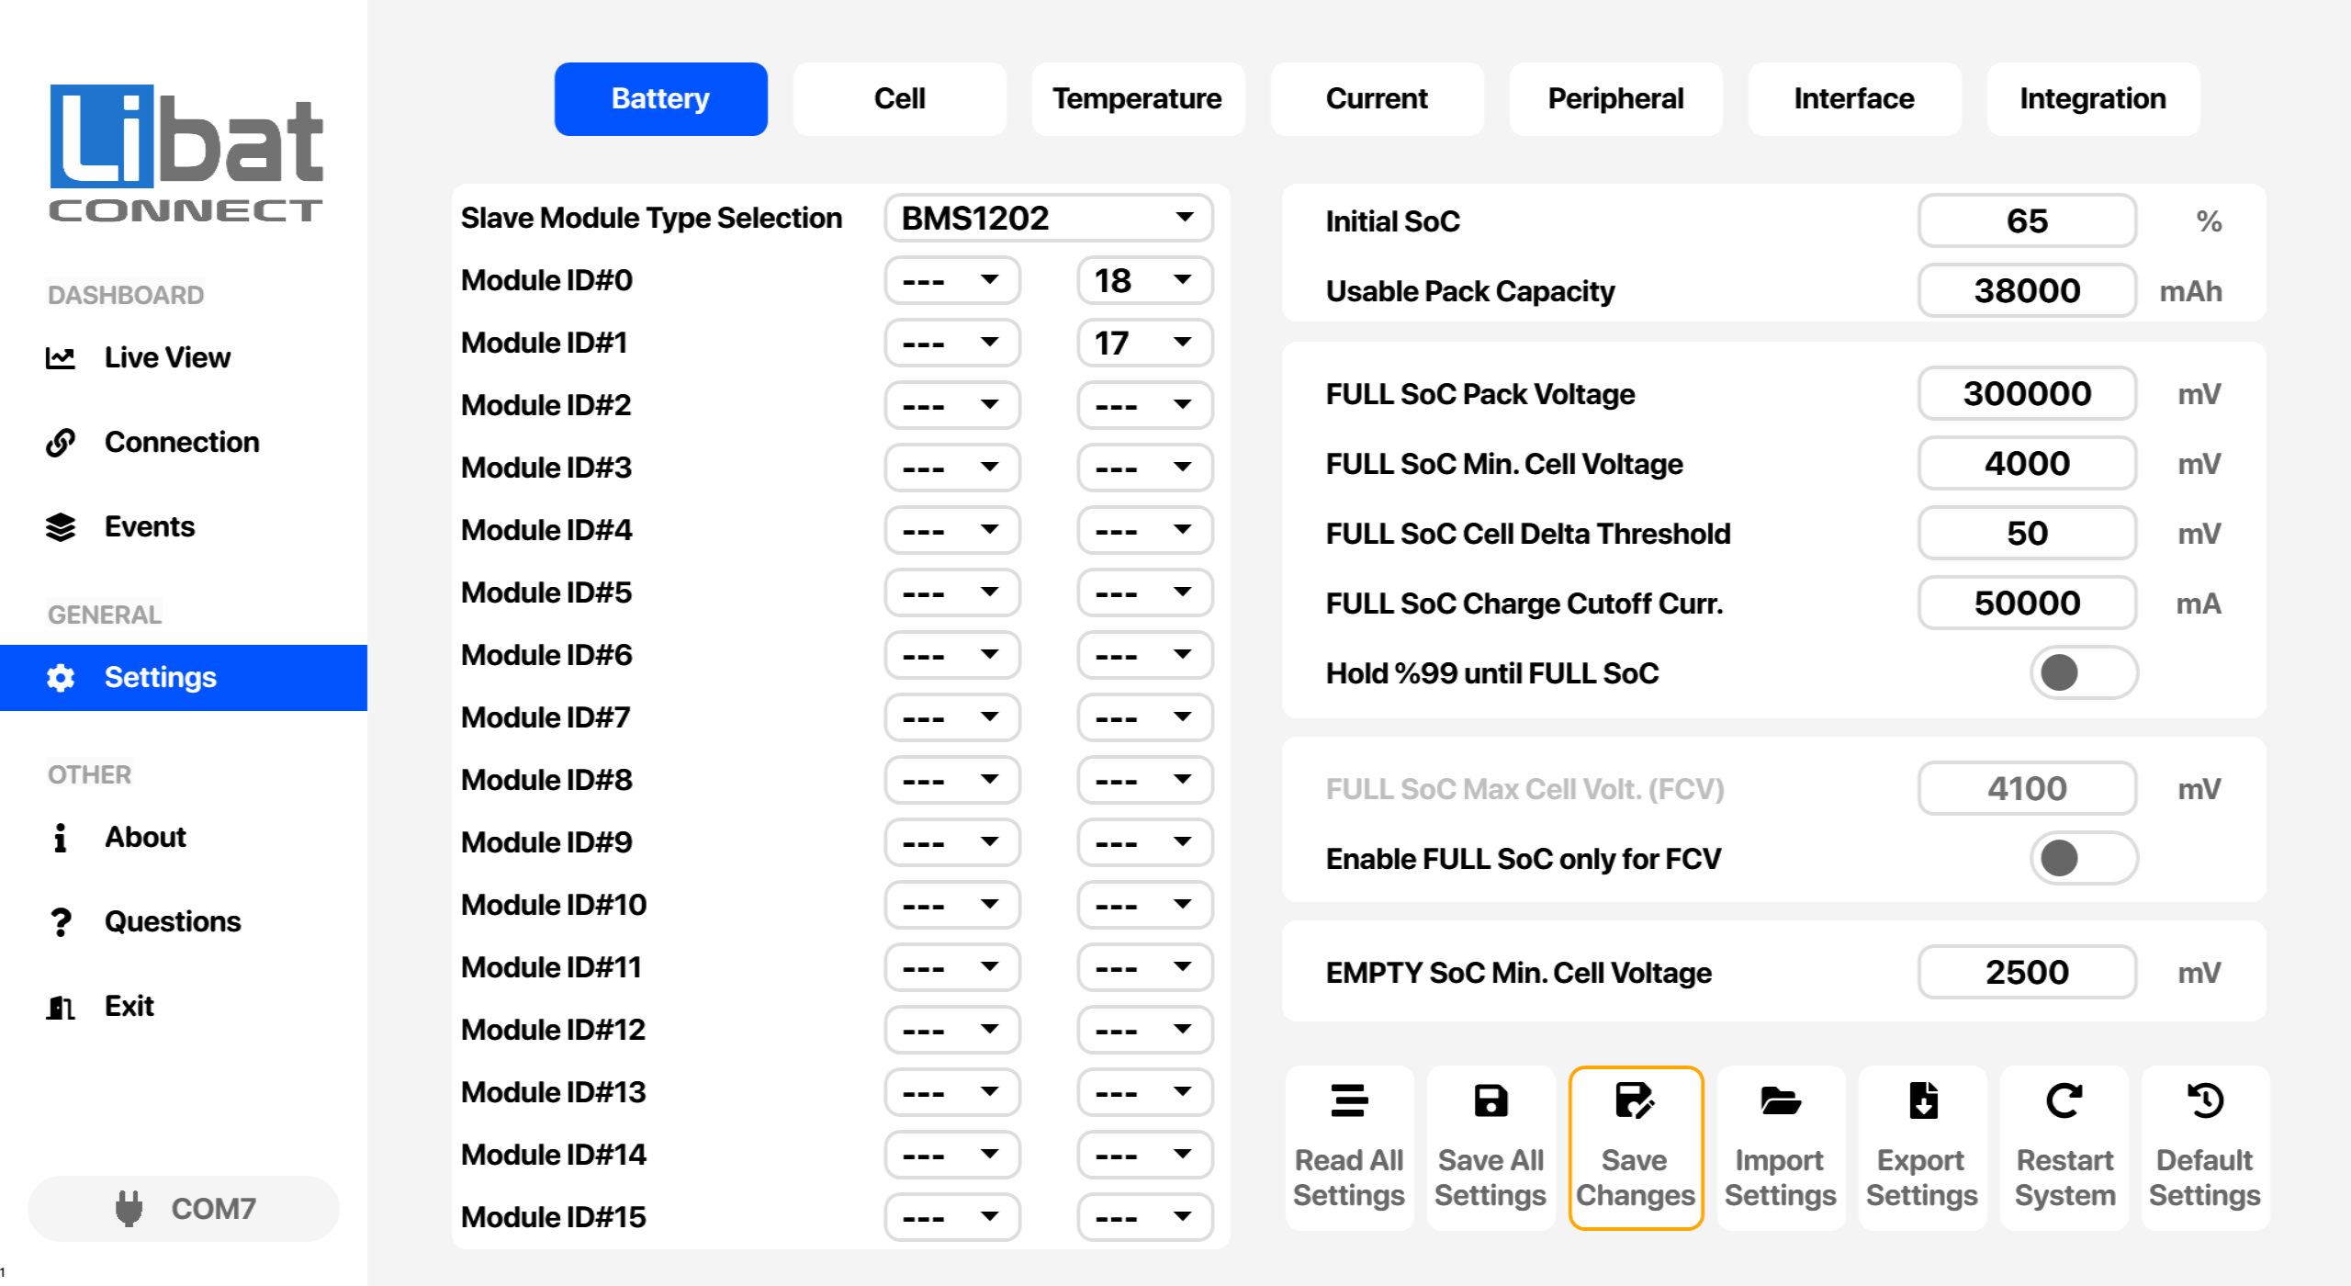Click the About info icon
This screenshot has height=1286, width=2351.
pos(61,838)
